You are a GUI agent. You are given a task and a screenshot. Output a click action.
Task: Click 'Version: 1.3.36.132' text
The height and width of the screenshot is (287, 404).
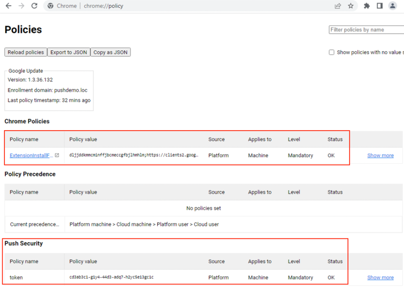[30, 80]
